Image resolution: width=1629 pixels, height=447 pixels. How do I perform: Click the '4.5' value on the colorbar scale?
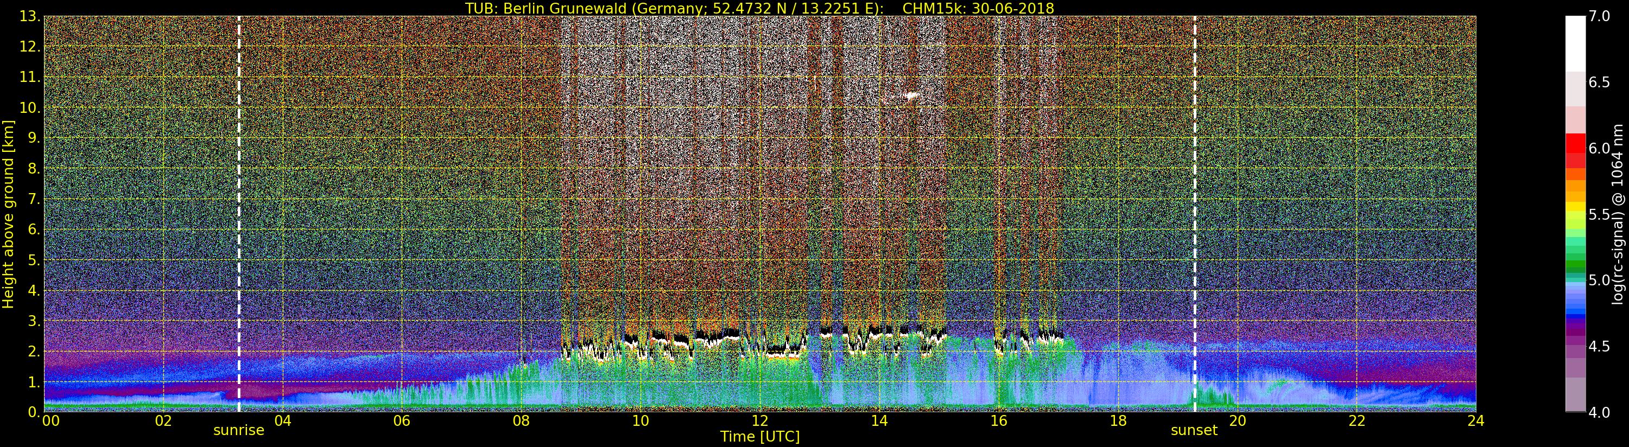point(1600,347)
